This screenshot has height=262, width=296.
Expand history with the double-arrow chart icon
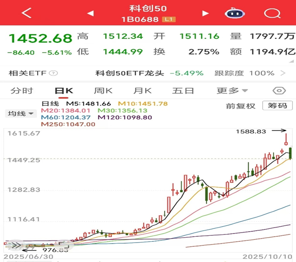point(16,245)
